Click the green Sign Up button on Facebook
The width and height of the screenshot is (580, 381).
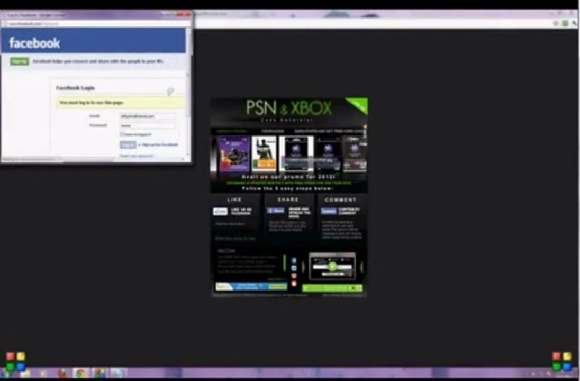click(x=20, y=61)
